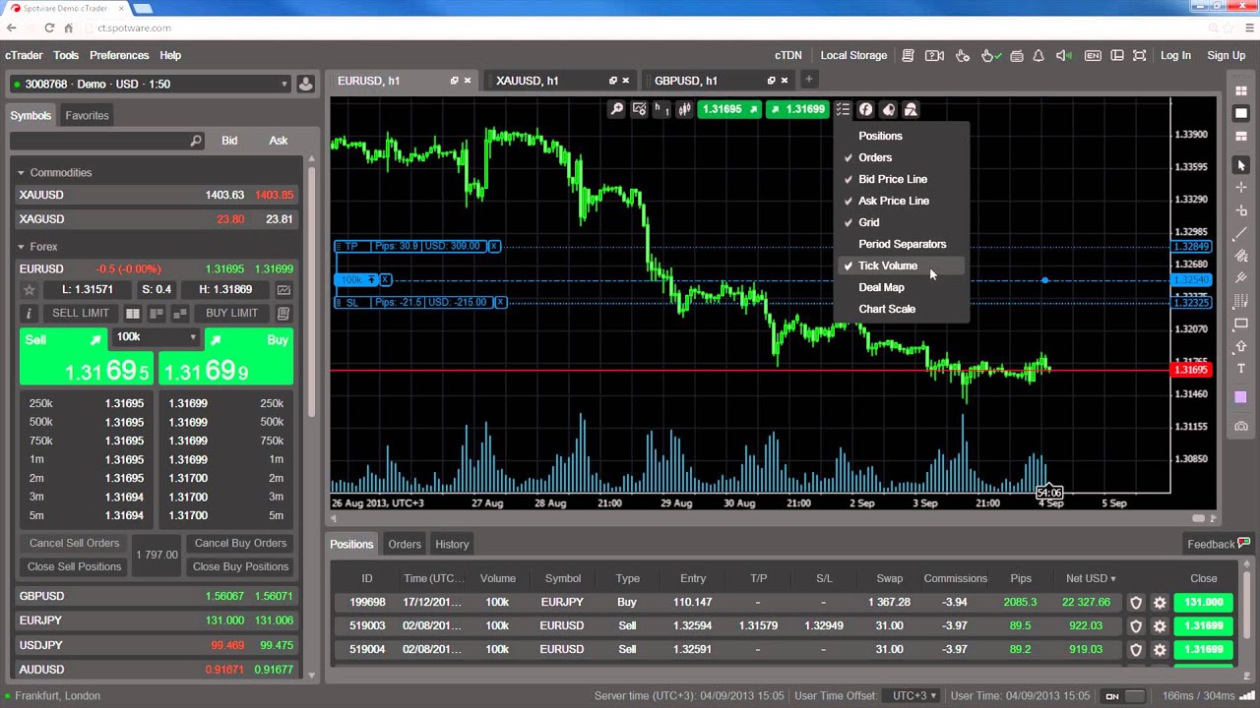This screenshot has height=708, width=1260.
Task: Open the cTrader menu
Action: [24, 55]
